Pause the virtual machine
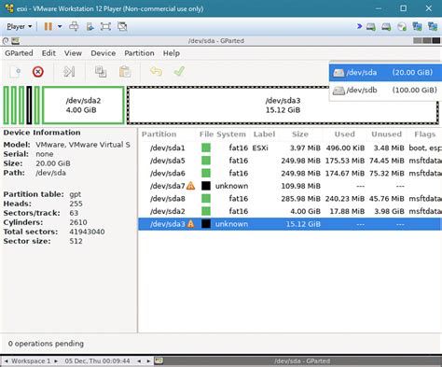This screenshot has width=442, height=367. [x=48, y=26]
